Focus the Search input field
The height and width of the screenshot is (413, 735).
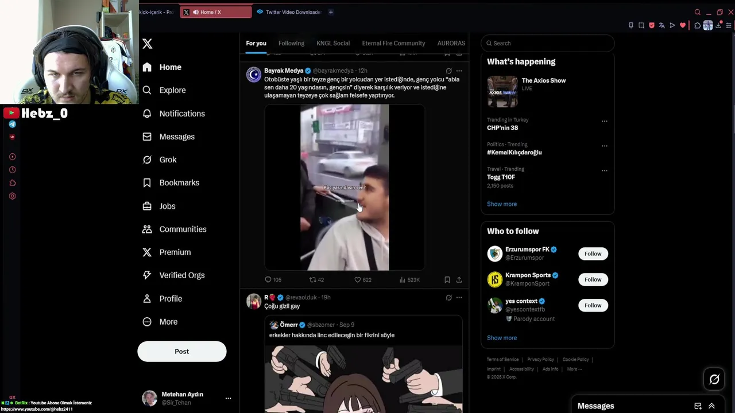[x=548, y=43]
